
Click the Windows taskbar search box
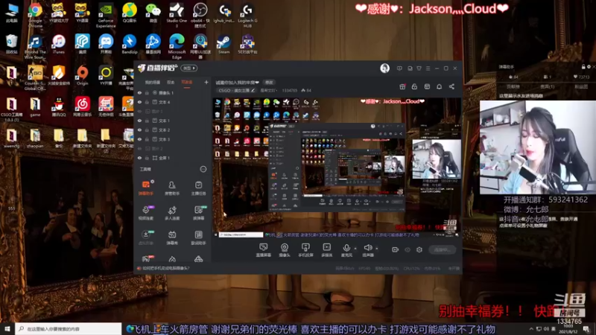tap(69, 329)
